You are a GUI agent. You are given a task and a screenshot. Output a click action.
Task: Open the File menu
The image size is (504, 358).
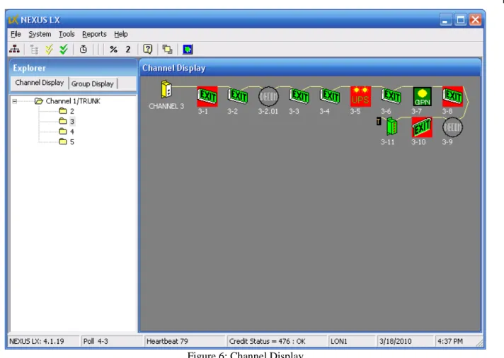point(16,34)
